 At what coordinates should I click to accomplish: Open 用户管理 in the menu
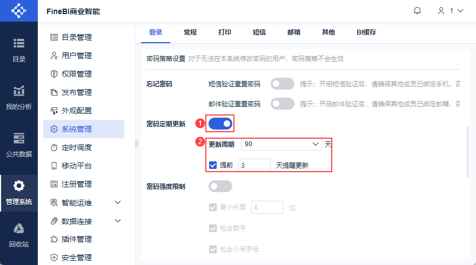76,56
